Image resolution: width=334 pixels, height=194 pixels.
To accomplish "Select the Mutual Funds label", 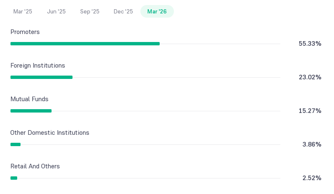I will coord(29,99).
